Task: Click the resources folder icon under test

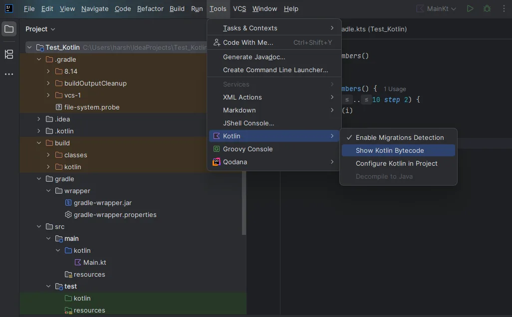Action: [68, 311]
